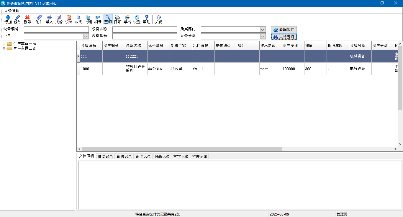
Task: Click the 删除 (Delete) icon
Action: click(x=27, y=19)
